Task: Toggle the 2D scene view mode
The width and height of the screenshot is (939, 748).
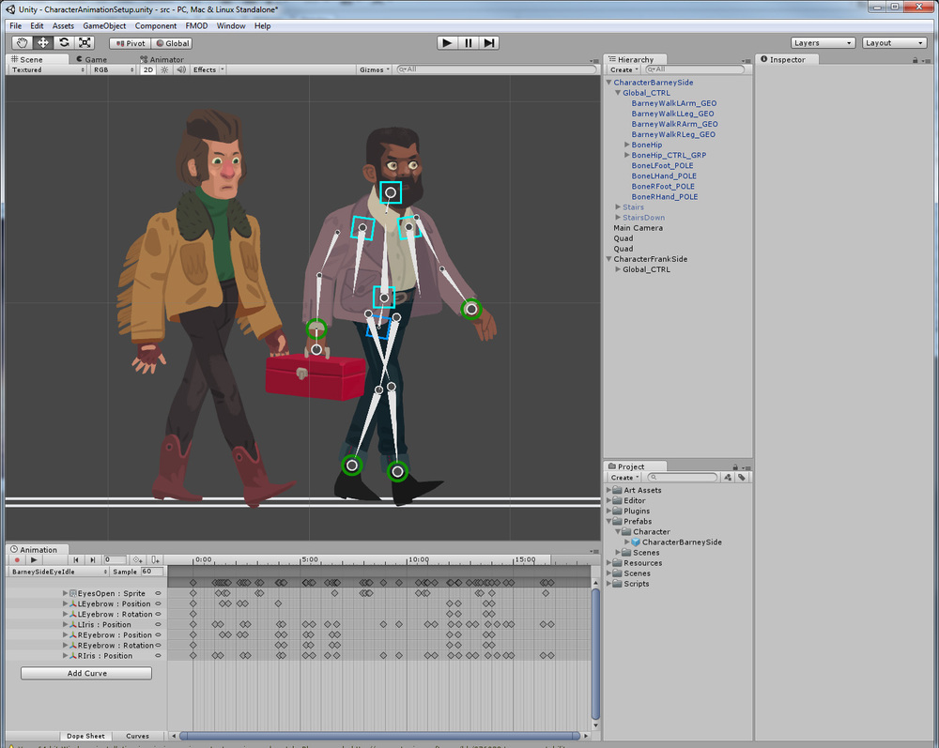Action: coord(148,70)
